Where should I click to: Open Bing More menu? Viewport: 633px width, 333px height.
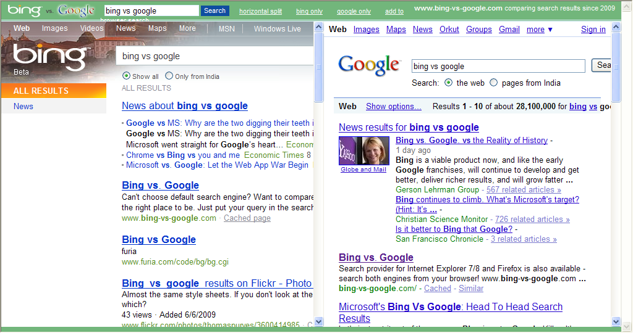coord(187,28)
